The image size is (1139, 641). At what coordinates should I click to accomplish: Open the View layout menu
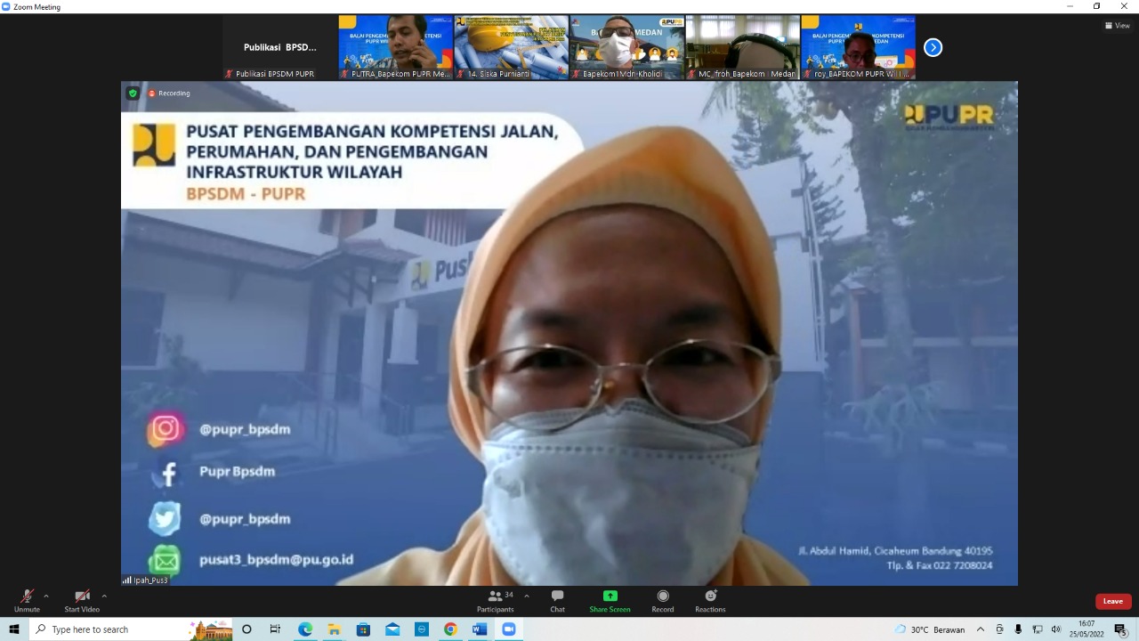click(1117, 25)
